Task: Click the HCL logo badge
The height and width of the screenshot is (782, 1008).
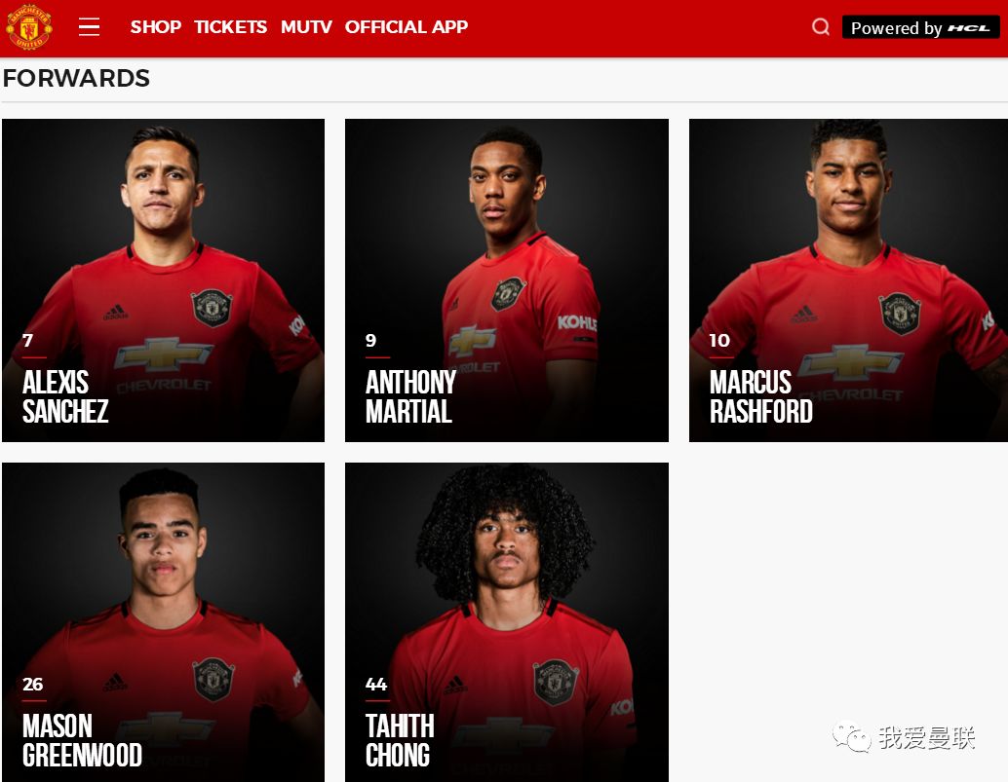Action: click(969, 28)
